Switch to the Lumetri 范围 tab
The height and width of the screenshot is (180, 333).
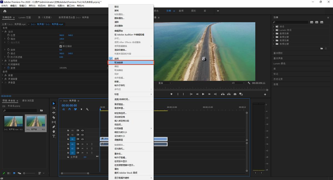coord(25,17)
